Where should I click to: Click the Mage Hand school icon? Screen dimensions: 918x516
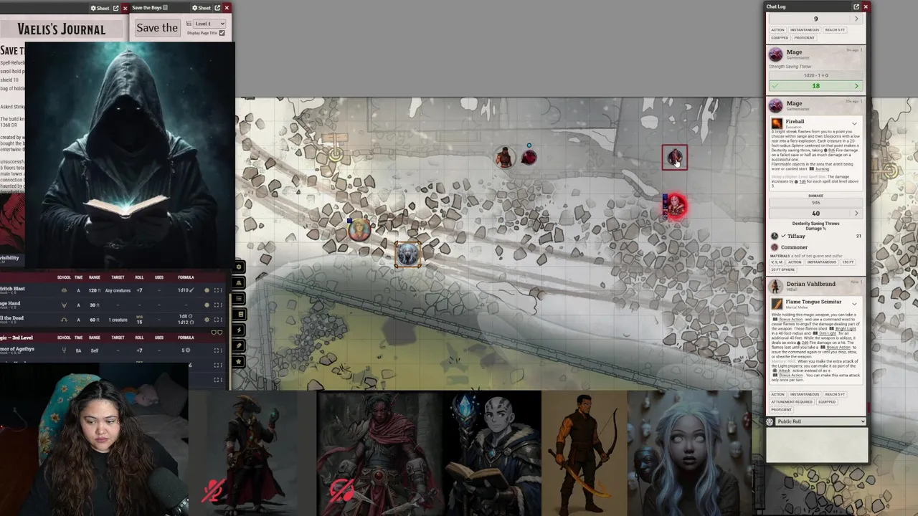pos(64,305)
